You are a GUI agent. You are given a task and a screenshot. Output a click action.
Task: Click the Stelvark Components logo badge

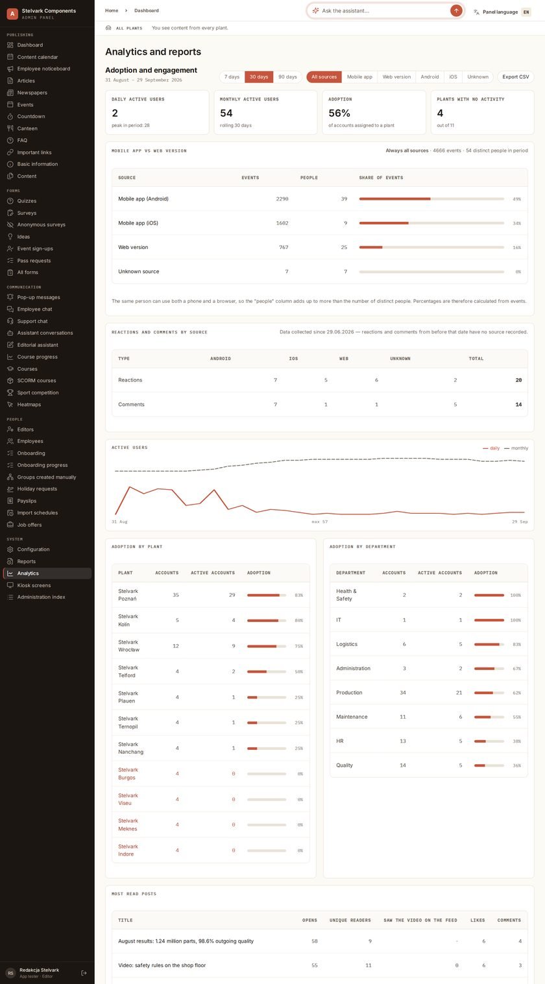point(12,14)
